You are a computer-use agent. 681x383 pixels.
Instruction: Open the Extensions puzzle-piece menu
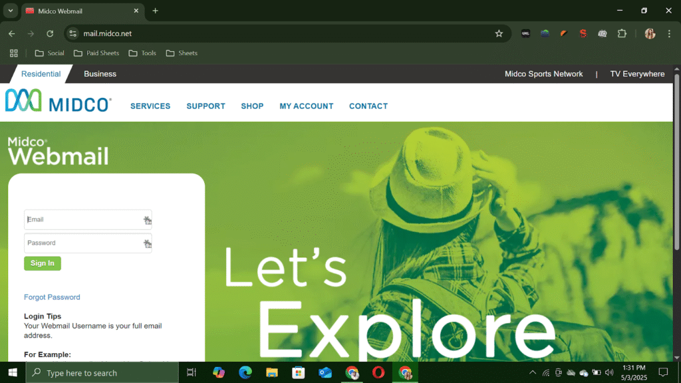(x=622, y=33)
